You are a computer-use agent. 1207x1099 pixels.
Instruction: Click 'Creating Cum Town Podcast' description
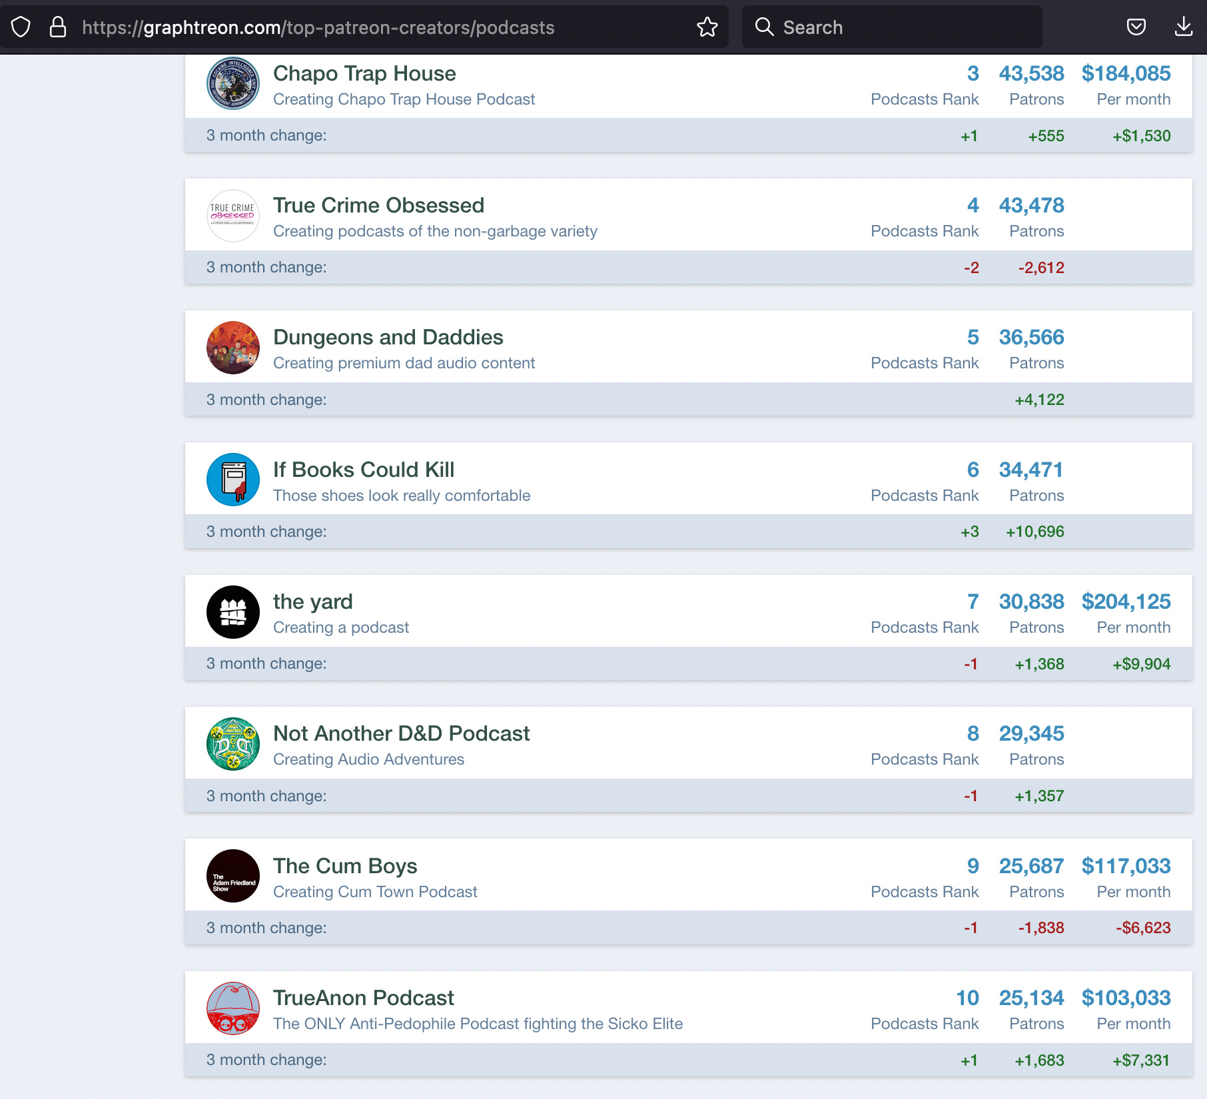(375, 892)
